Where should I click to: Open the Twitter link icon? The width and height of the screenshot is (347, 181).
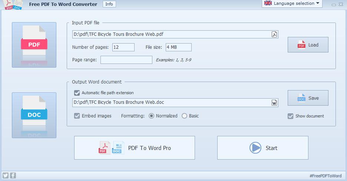tap(5, 175)
